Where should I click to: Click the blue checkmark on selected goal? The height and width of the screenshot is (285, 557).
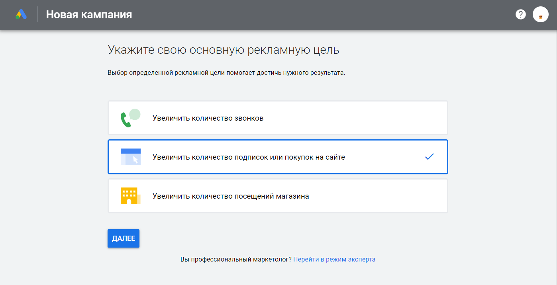(x=429, y=157)
